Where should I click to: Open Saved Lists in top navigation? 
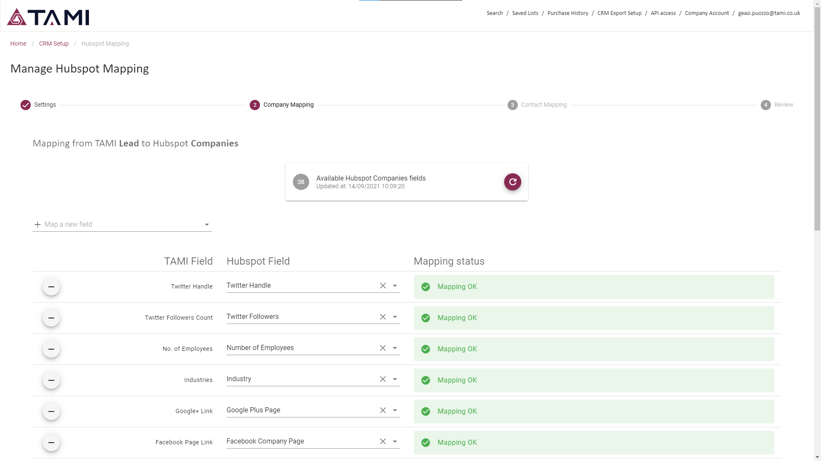pyautogui.click(x=525, y=13)
